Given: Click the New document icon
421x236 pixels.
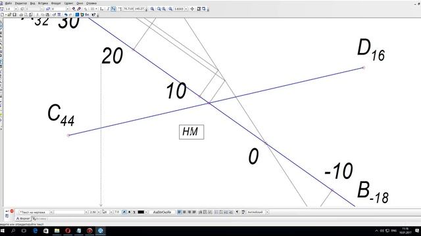Looking at the screenshot, I should pyautogui.click(x=3, y=14).
